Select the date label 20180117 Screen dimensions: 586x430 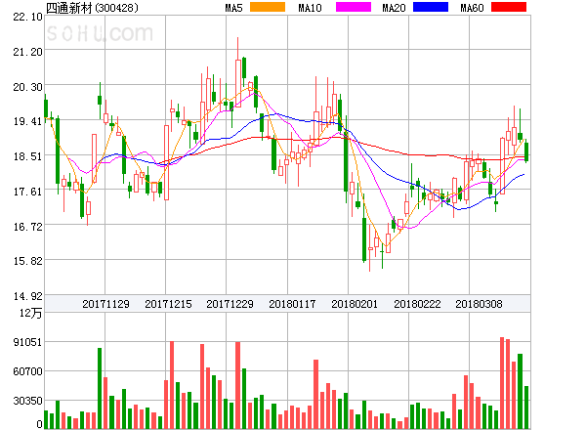(x=292, y=304)
